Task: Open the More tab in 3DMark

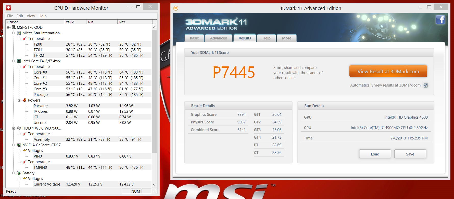Action: 287,38
